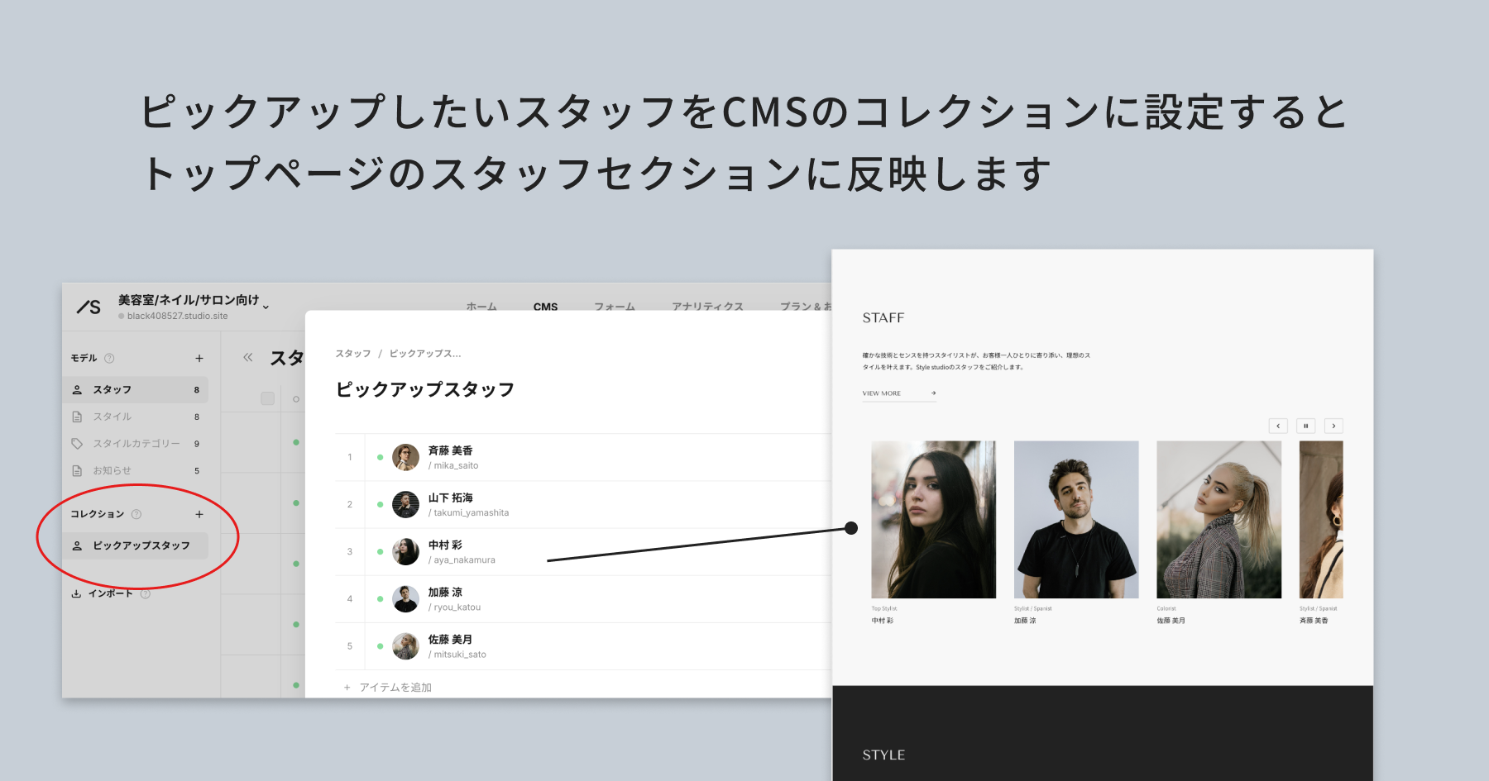Select the スタッフ model person icon

(78, 389)
